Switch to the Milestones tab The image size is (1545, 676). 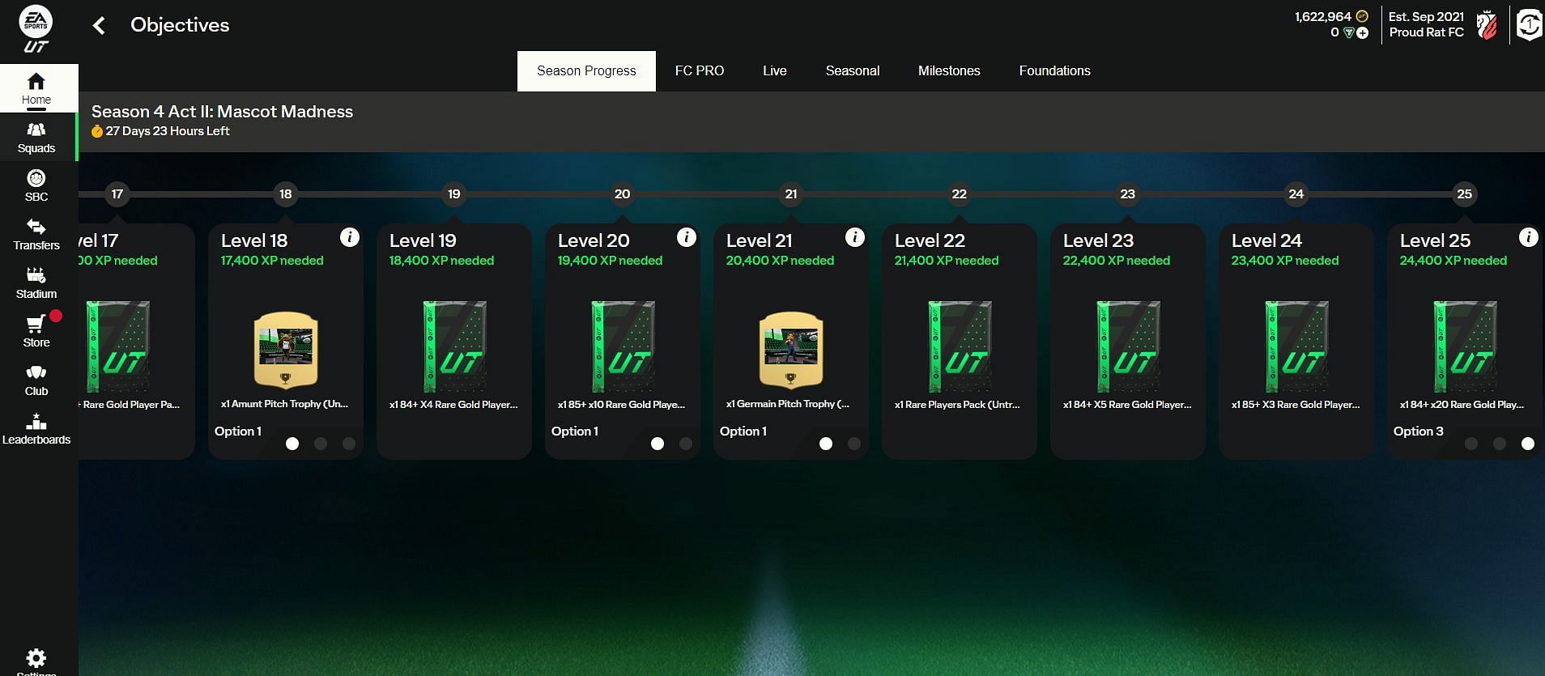point(949,71)
